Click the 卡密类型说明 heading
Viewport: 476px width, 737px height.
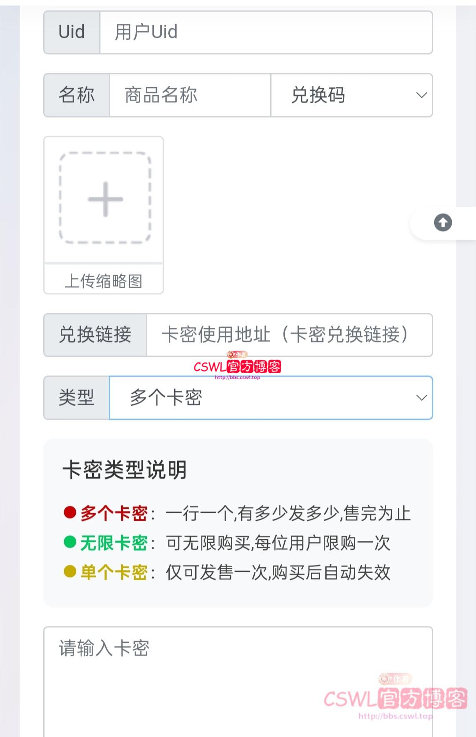point(125,470)
